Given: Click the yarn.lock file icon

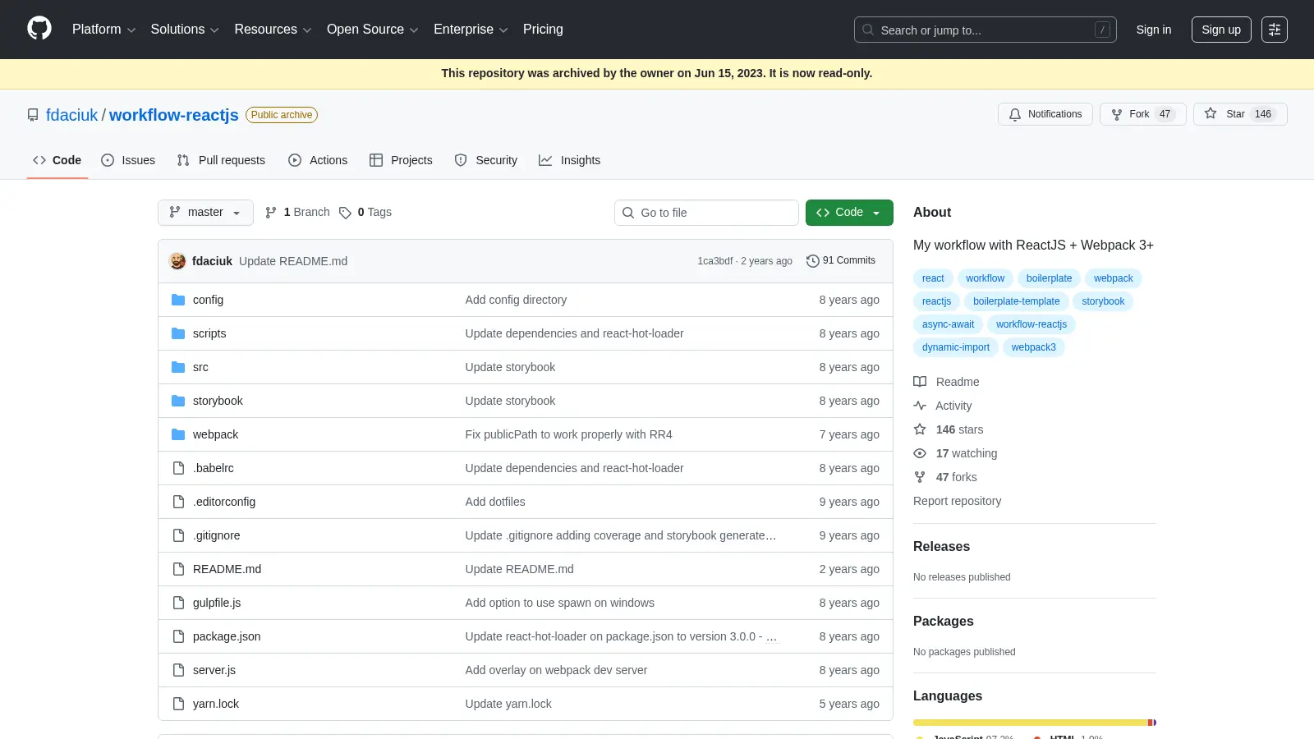Looking at the screenshot, I should pyautogui.click(x=178, y=704).
